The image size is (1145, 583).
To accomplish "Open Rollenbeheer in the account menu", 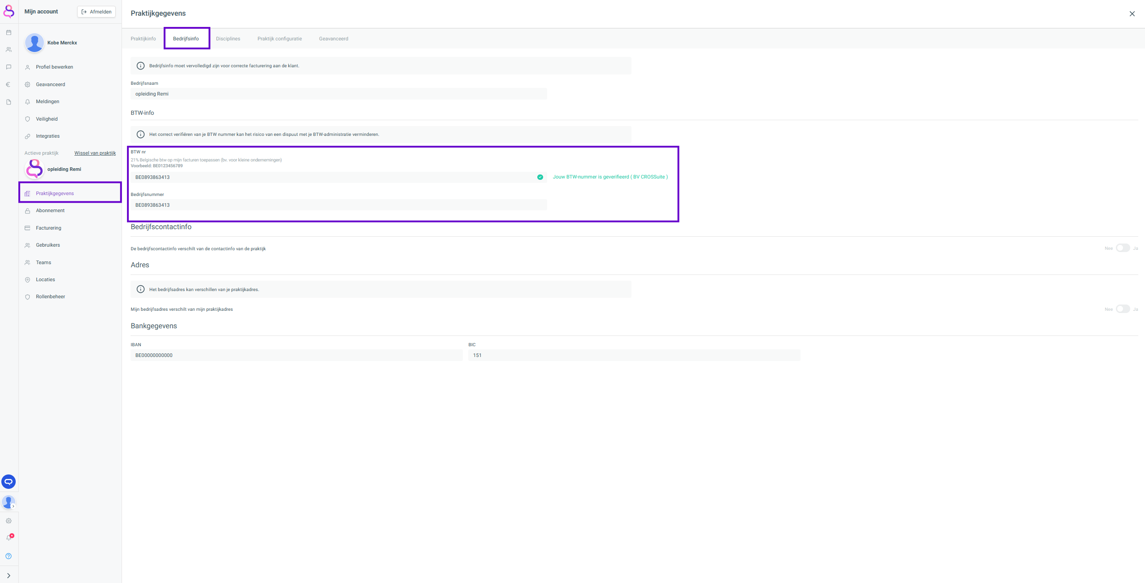I will tap(50, 296).
